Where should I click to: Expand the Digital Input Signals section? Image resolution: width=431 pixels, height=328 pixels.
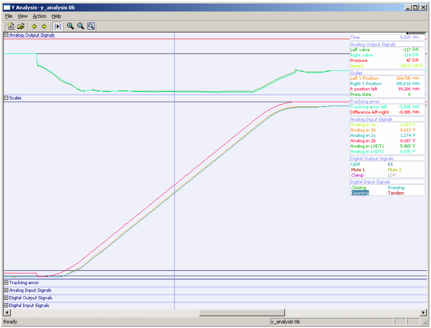pos(6,305)
